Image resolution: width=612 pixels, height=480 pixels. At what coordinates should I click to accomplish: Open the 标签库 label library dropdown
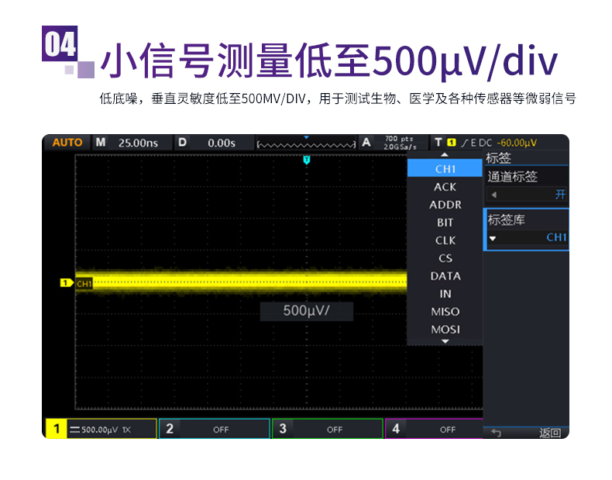(x=527, y=230)
